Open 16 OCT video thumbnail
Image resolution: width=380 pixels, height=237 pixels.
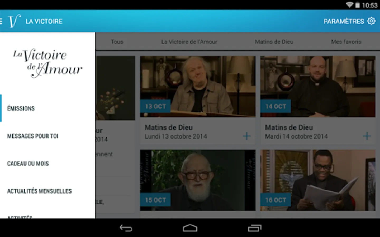(x=318, y=180)
